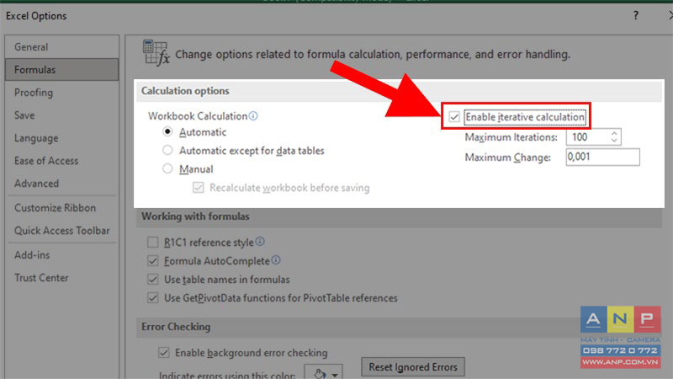Select the Formulas category
This screenshot has height=379, width=673.
61,70
